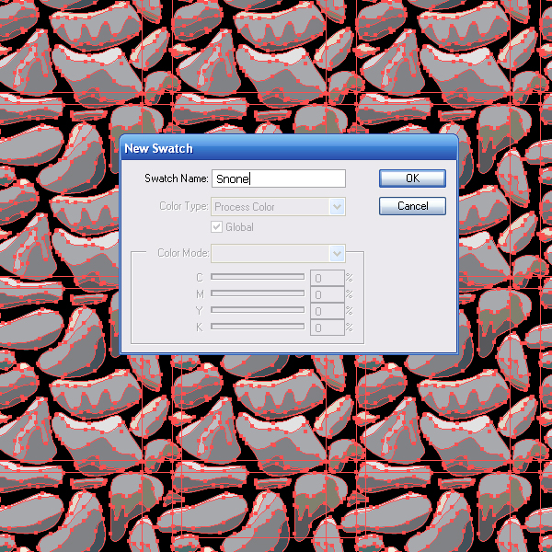Click OK in the New Swatch dialog

point(412,178)
